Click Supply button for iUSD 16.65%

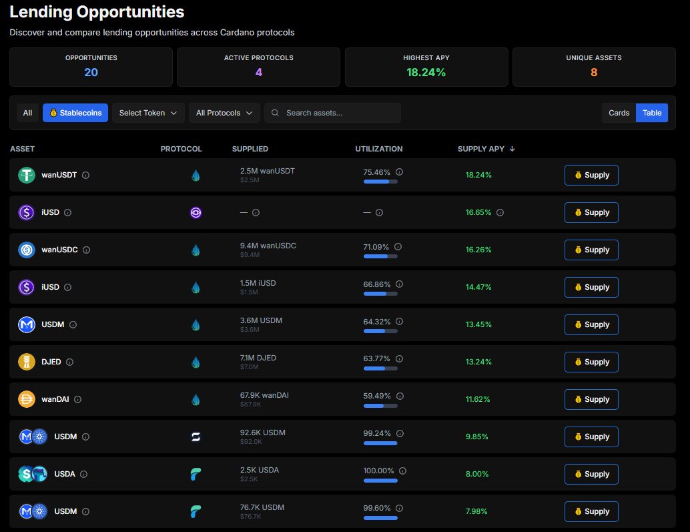point(591,212)
